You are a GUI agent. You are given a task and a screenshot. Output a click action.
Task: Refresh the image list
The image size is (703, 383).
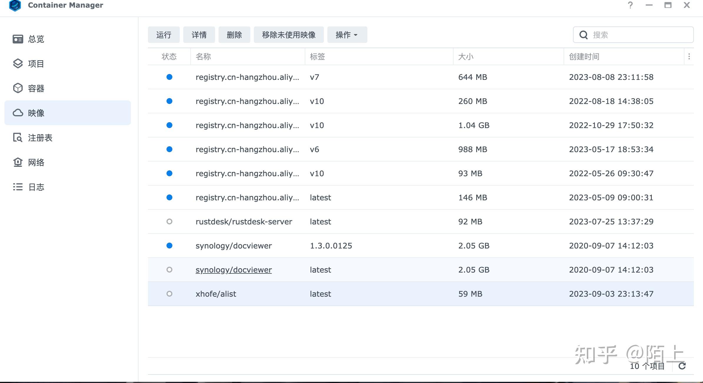click(682, 366)
